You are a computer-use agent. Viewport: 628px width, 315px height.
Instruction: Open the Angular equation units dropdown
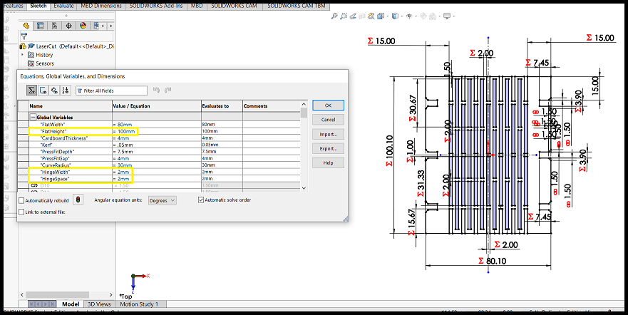tap(162, 201)
